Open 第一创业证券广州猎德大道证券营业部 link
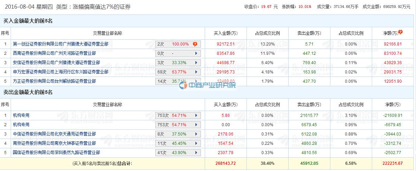The height and width of the screenshot is (171, 416). [x=60, y=44]
